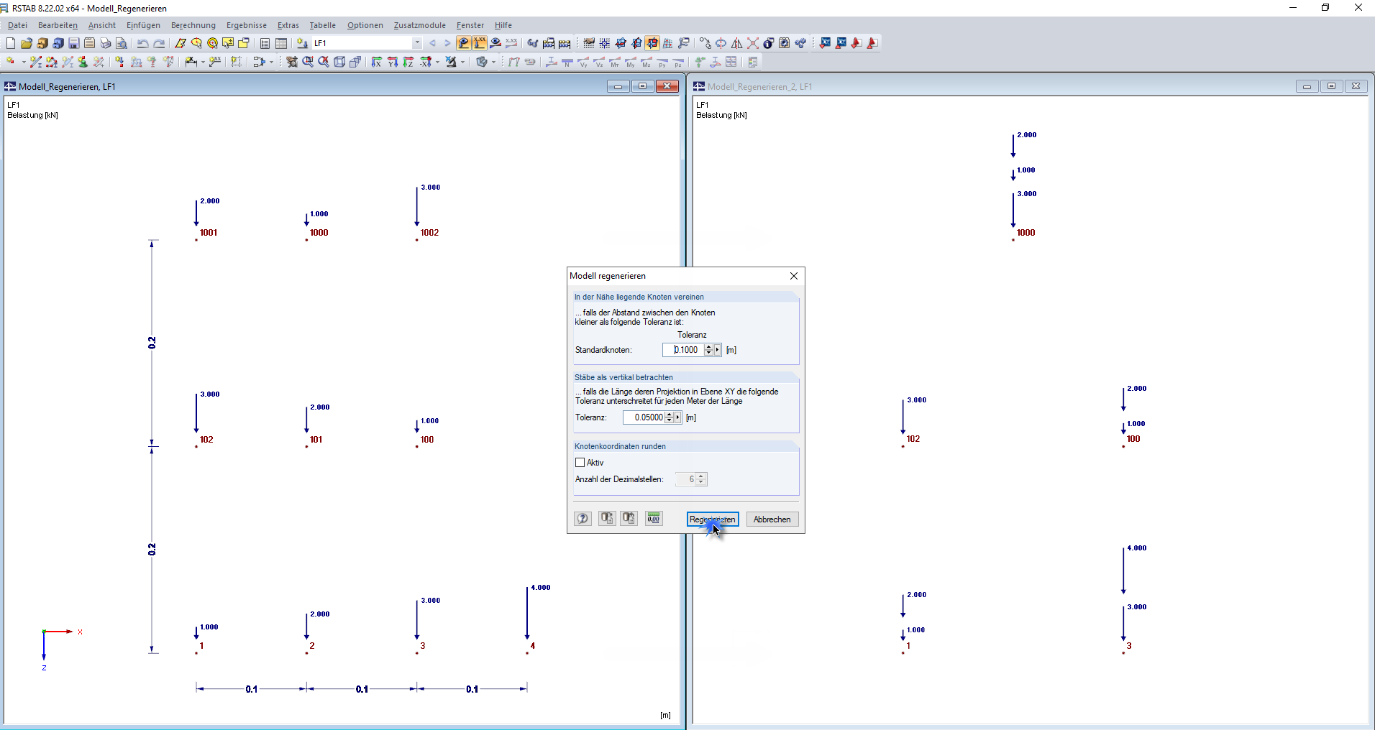Open the LF1 load case dropdown
1375x730 pixels.
(417, 43)
